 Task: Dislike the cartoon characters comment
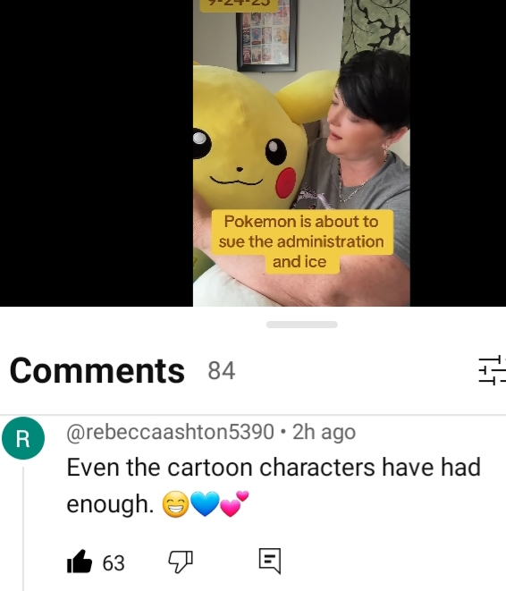[180, 561]
